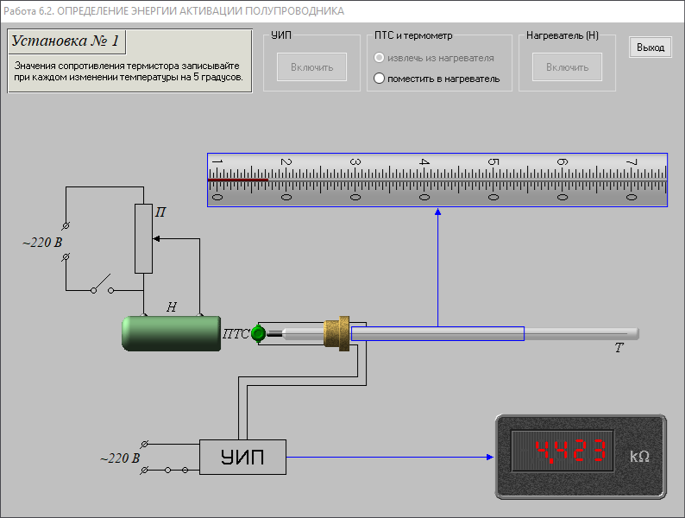685x518 pixels.
Task: Select 'поместить в нагреватель' radio option
Action: point(379,79)
